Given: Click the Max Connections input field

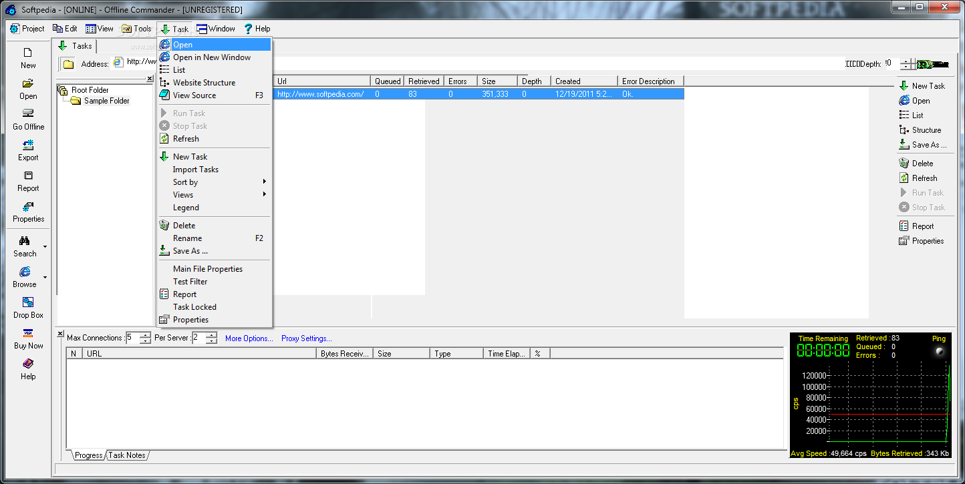Looking at the screenshot, I should pyautogui.click(x=132, y=338).
